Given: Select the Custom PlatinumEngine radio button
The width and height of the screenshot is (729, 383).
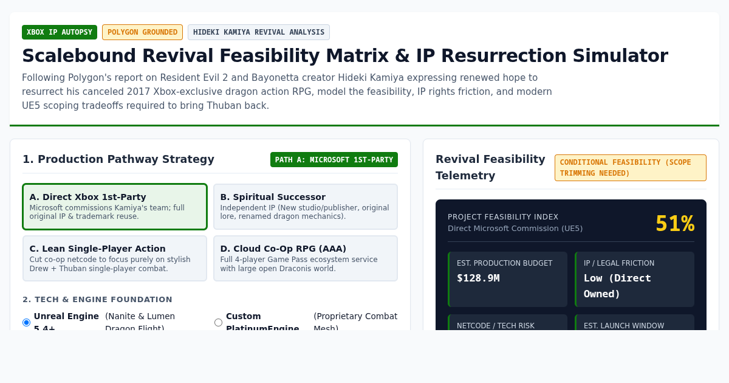Looking at the screenshot, I should tap(218, 322).
